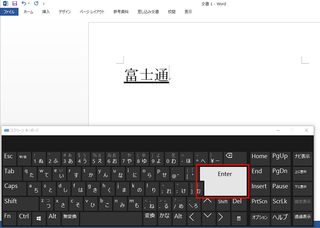320x228 pixels.
Task: Toggle the right Shift key beside Del
Action: point(223,204)
